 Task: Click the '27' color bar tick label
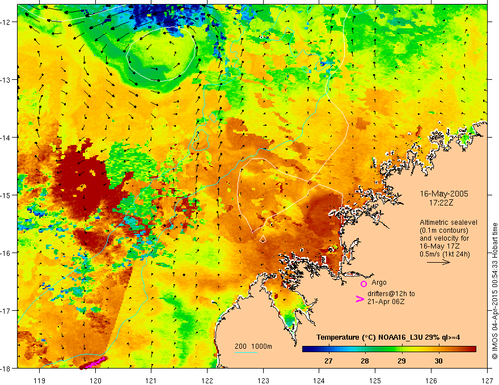(328, 361)
